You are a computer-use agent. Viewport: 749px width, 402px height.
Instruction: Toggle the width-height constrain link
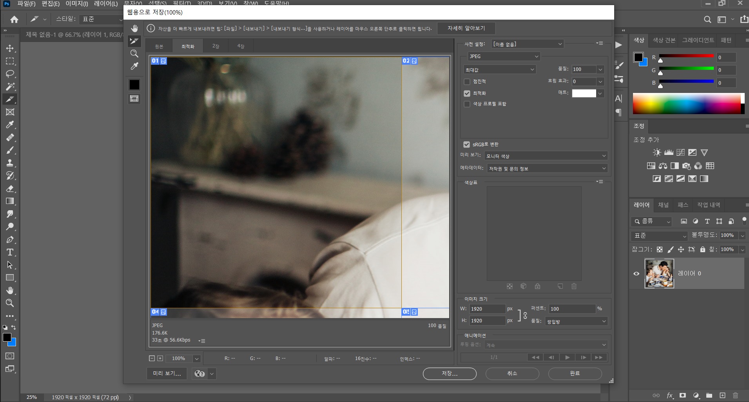[x=525, y=315]
